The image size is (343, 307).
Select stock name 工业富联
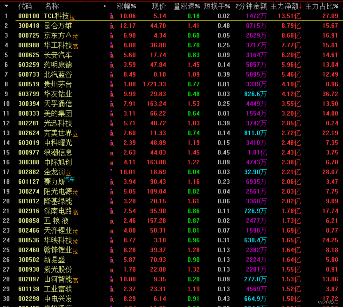[x=58, y=289]
